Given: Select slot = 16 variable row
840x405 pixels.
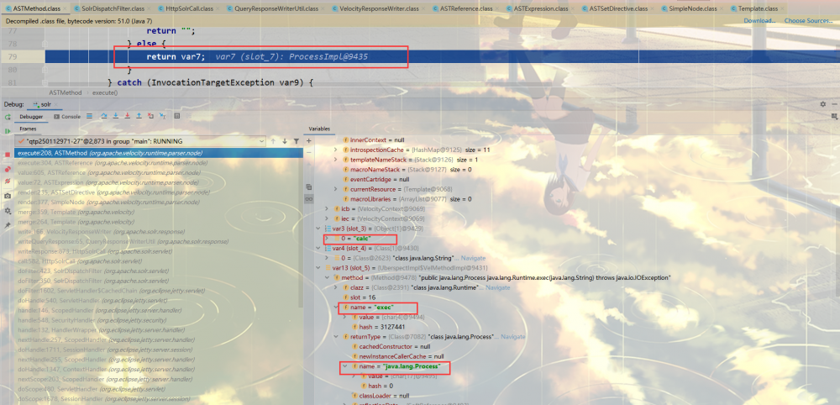Looking at the screenshot, I should 361,297.
